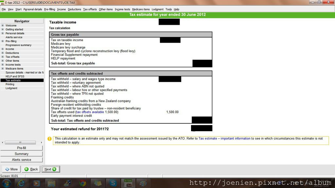This screenshot has height=188, width=335.
Task: Open the Medicare items menu
Action: tap(141, 9)
